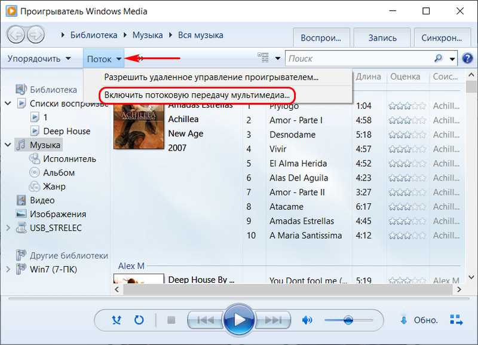The width and height of the screenshot is (478, 345).
Task: Select the track Alas Del Aguila
Action: pyautogui.click(x=299, y=178)
